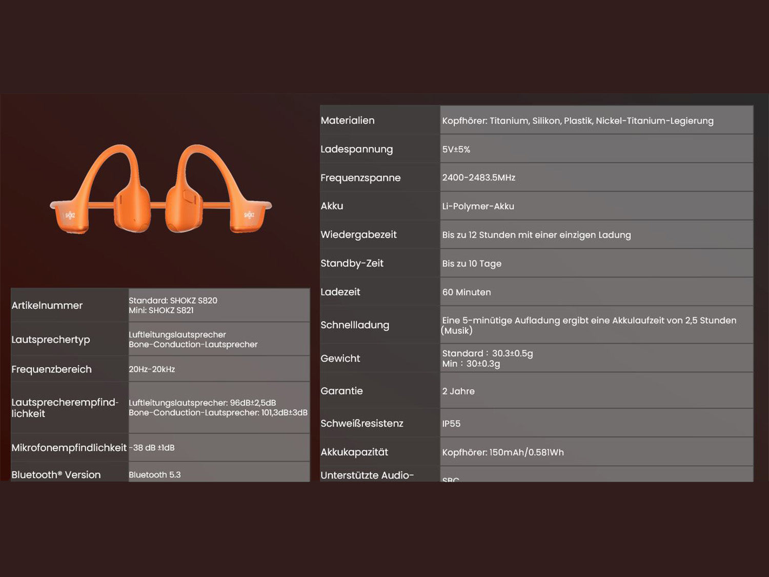Click the 2400-2483.5MHz Frequenzspanne value
769x577 pixels.
479,177
